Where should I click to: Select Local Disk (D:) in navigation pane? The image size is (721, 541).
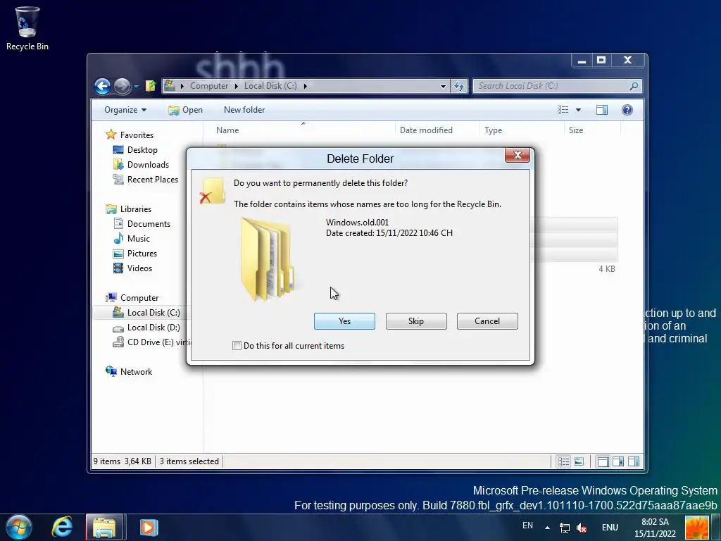coord(153,328)
